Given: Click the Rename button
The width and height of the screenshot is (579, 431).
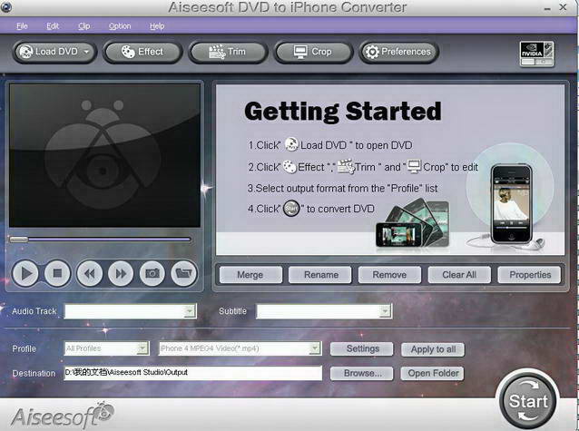Looking at the screenshot, I should (x=320, y=275).
